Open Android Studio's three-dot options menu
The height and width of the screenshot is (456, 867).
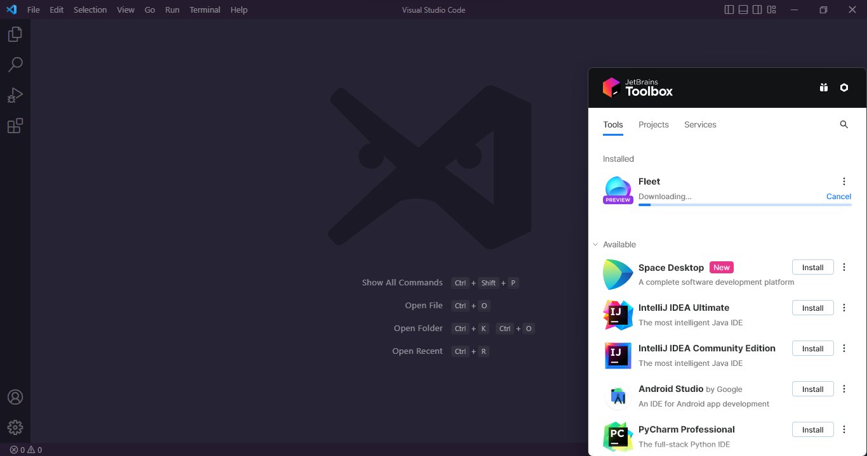[844, 389]
